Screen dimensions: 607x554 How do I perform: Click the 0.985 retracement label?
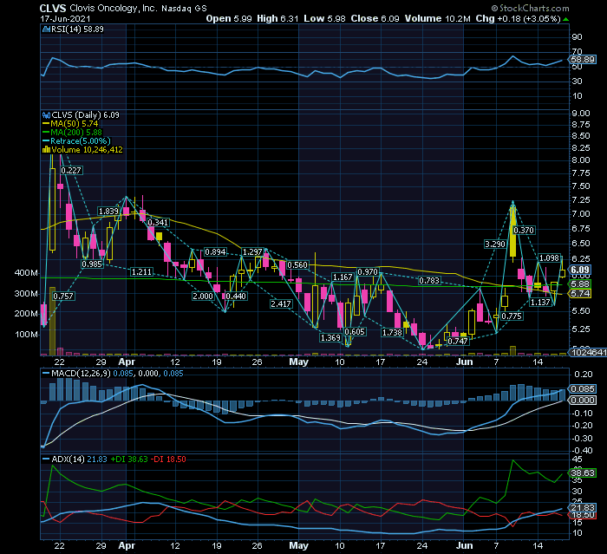coord(92,264)
